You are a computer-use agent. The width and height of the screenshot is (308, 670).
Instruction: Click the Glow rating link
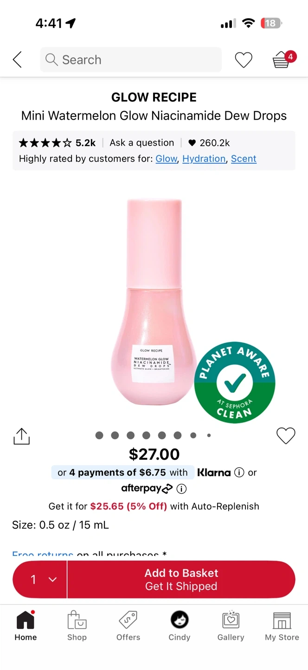[167, 159]
